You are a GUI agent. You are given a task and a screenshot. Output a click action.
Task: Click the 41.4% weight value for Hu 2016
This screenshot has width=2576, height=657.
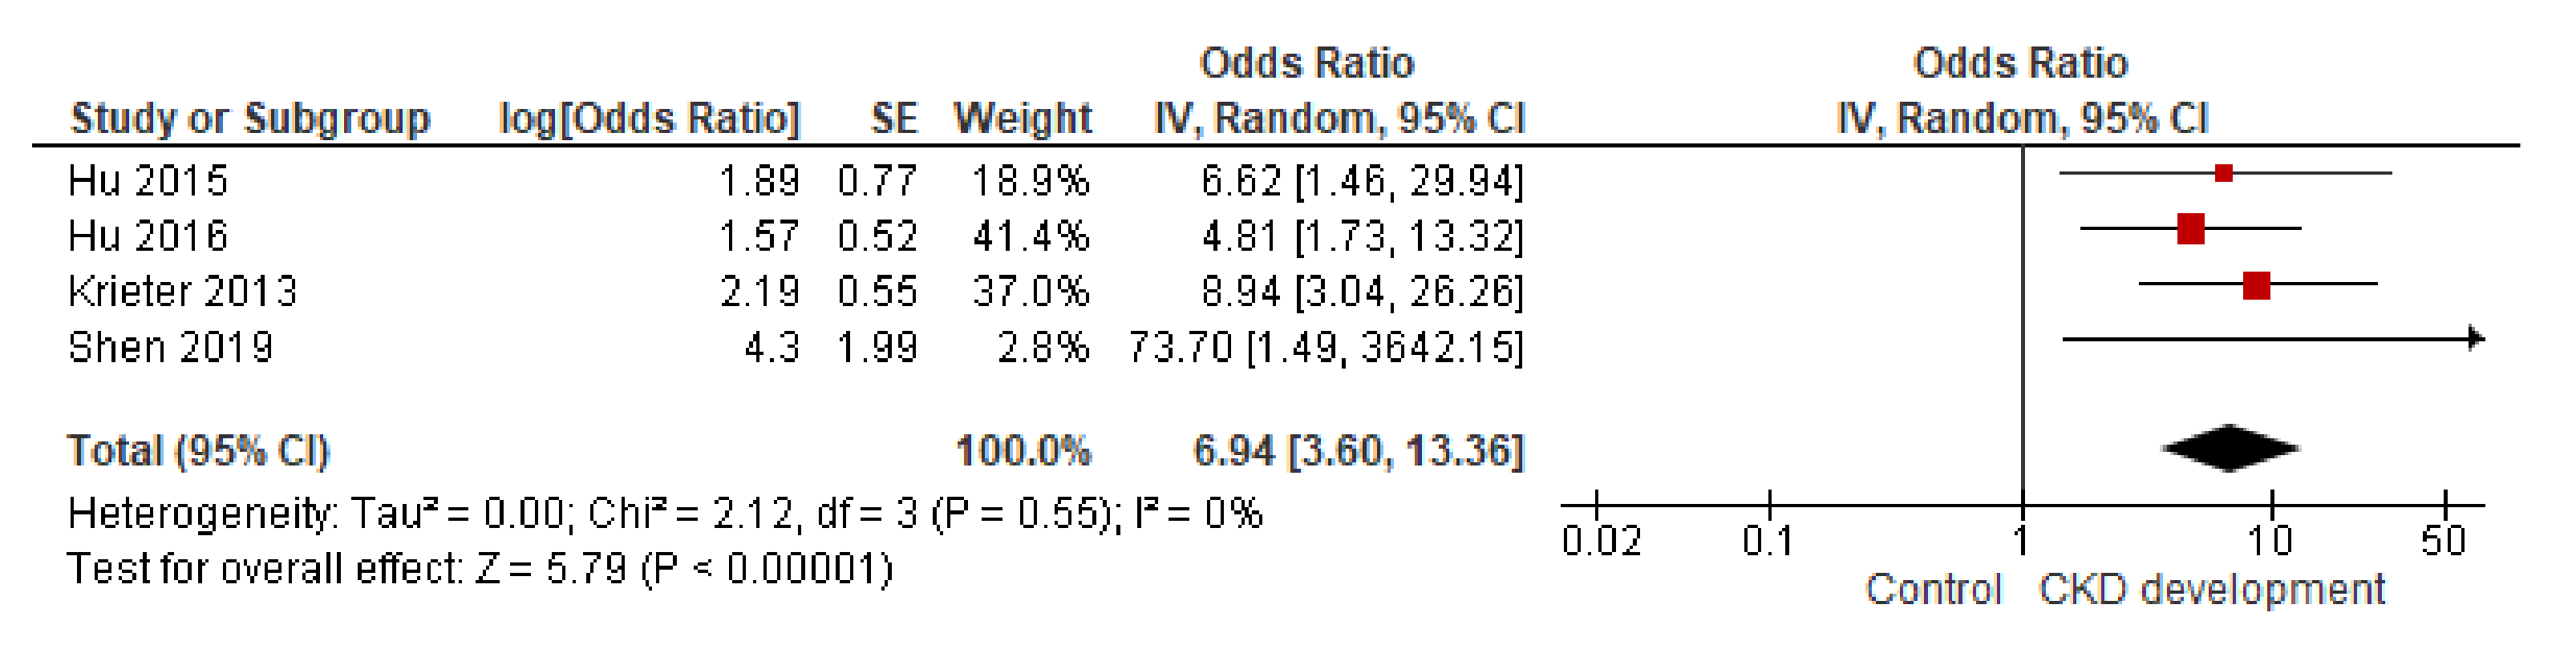pyautogui.click(x=1030, y=236)
